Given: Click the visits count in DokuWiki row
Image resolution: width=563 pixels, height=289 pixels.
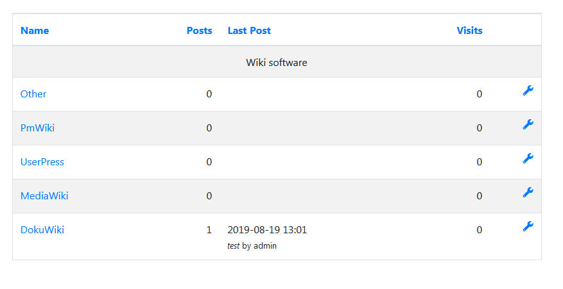Looking at the screenshot, I should click(480, 230).
